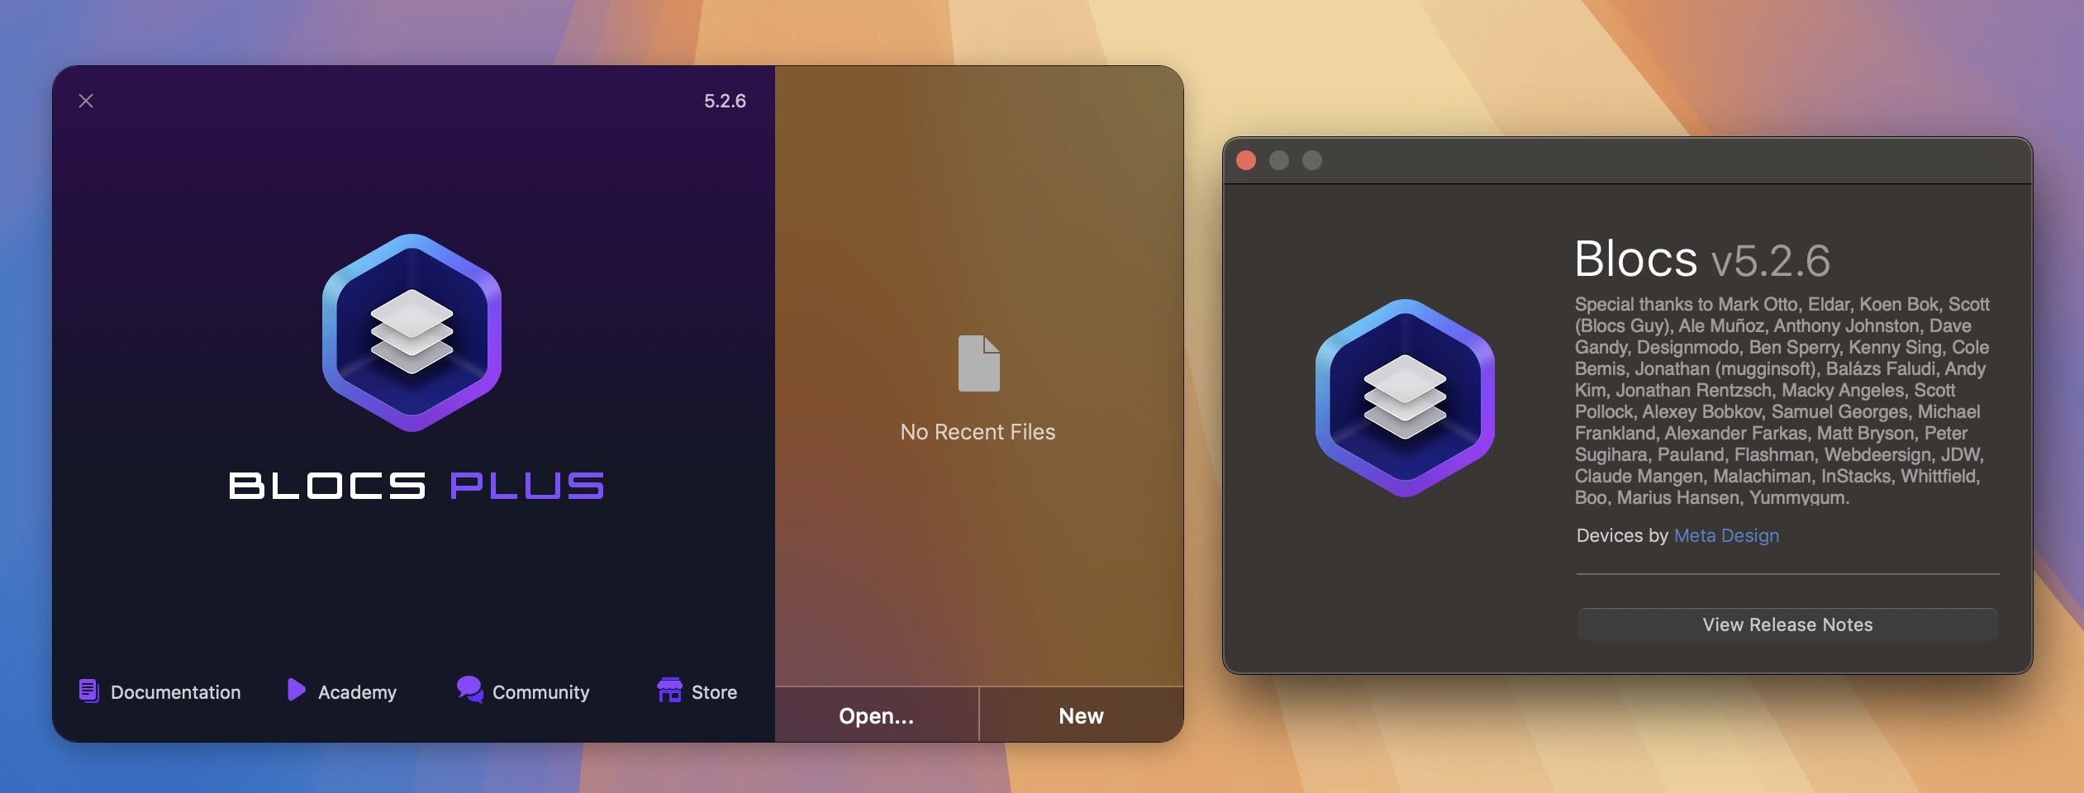Open the Documentation link

(175, 692)
